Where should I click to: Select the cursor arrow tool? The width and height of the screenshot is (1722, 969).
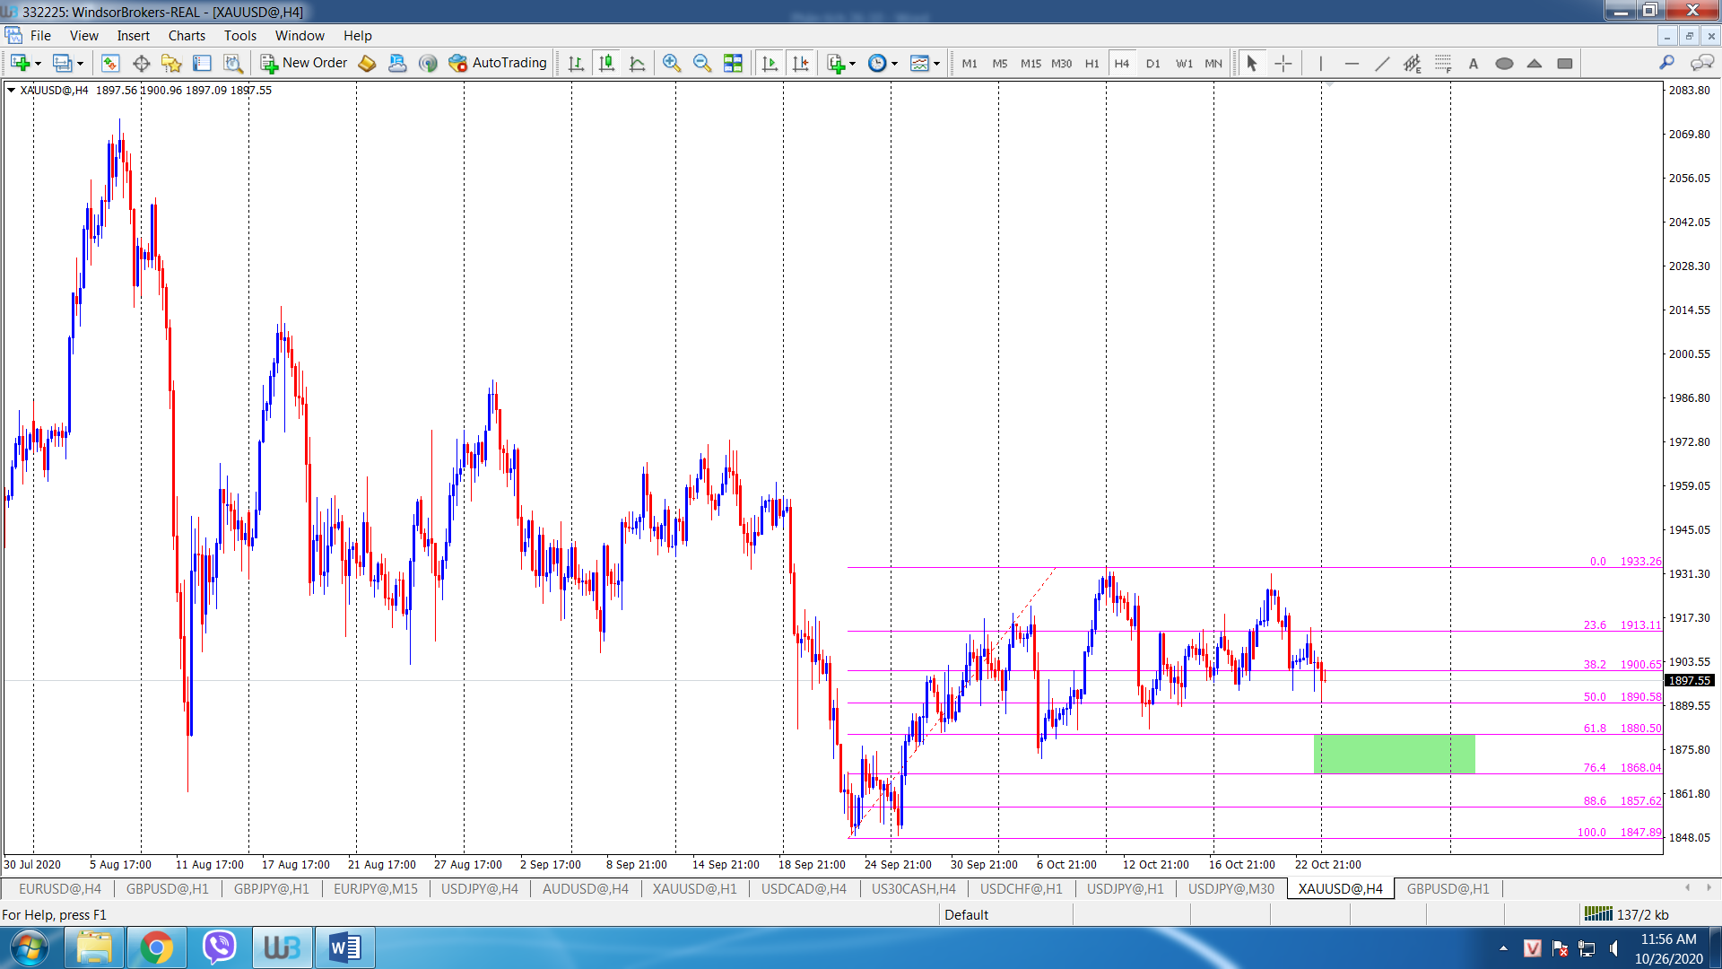click(1252, 63)
